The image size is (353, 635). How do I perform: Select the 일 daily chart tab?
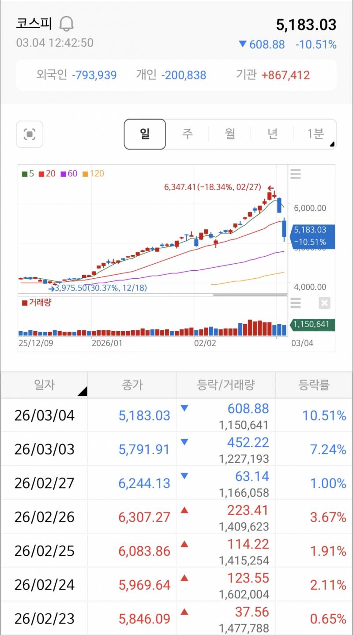tap(145, 134)
